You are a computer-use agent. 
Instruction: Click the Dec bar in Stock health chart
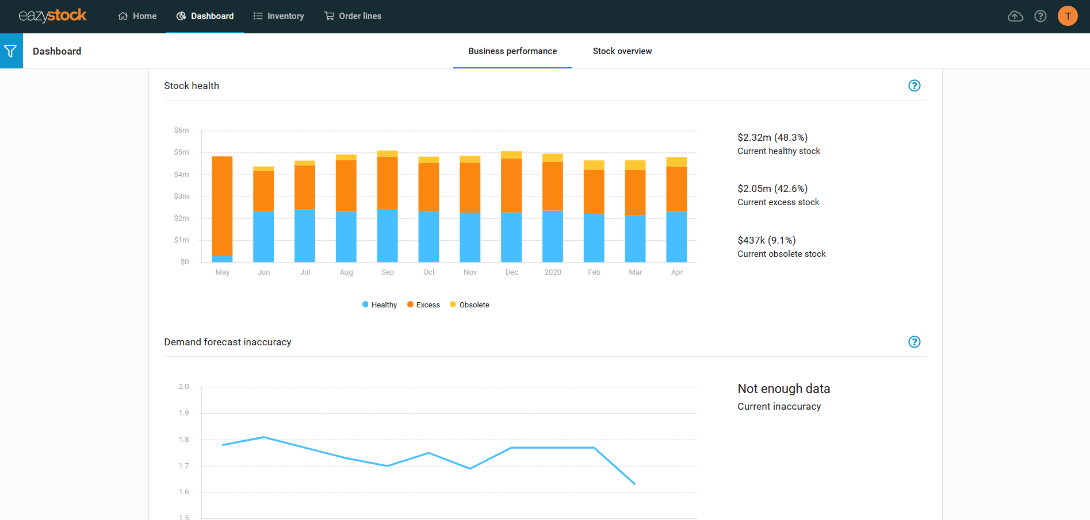tap(511, 207)
